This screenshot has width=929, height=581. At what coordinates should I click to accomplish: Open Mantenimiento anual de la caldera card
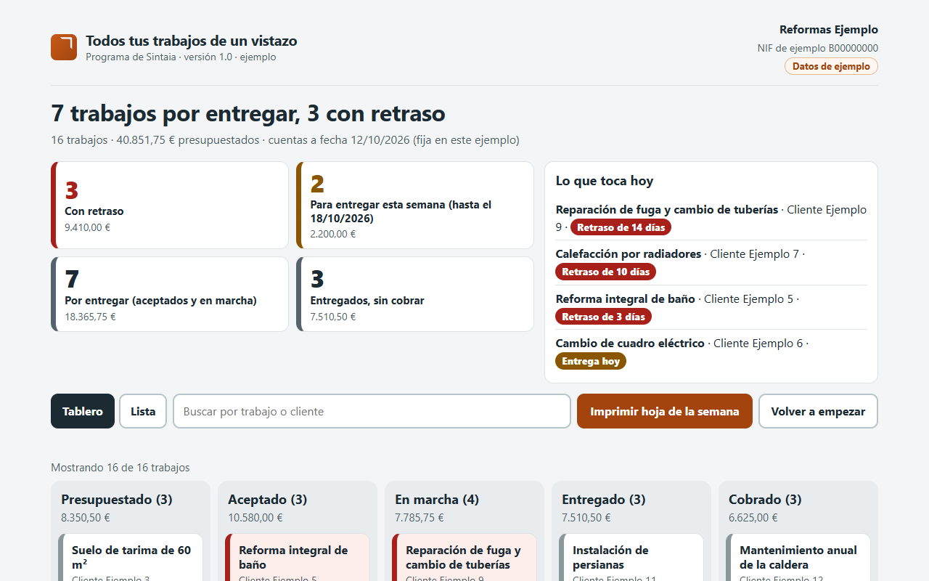click(x=798, y=557)
